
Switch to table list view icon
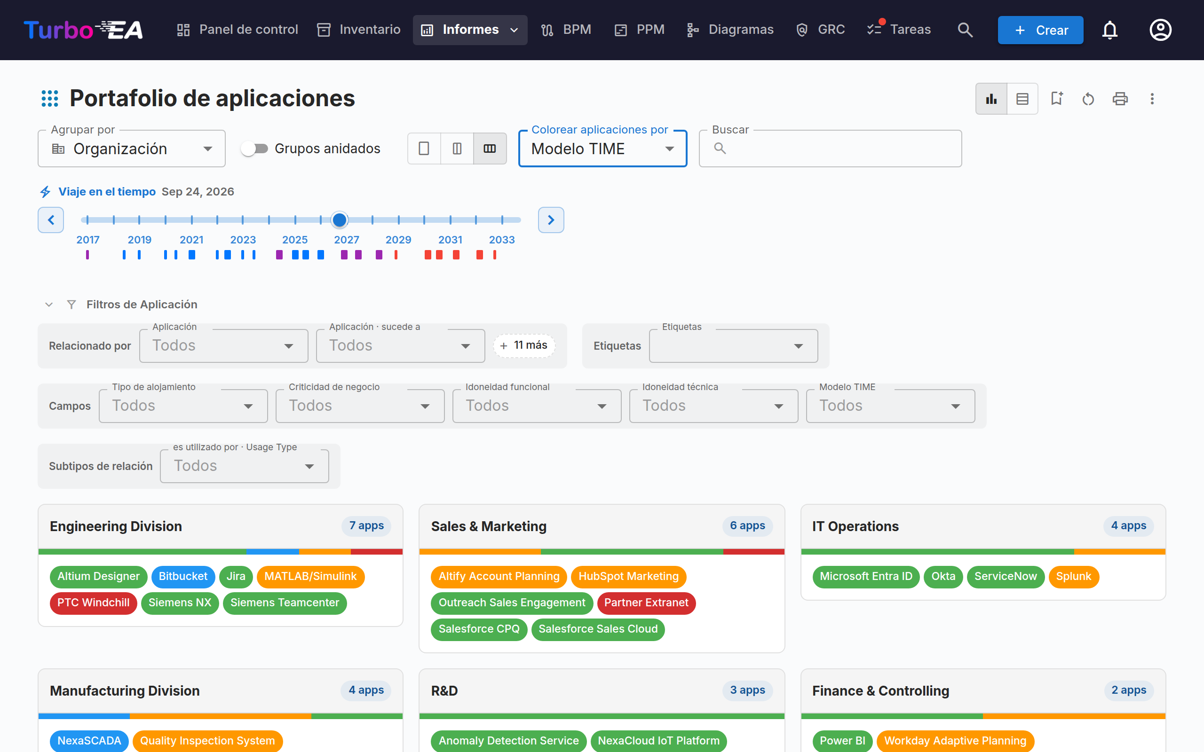(x=1022, y=99)
